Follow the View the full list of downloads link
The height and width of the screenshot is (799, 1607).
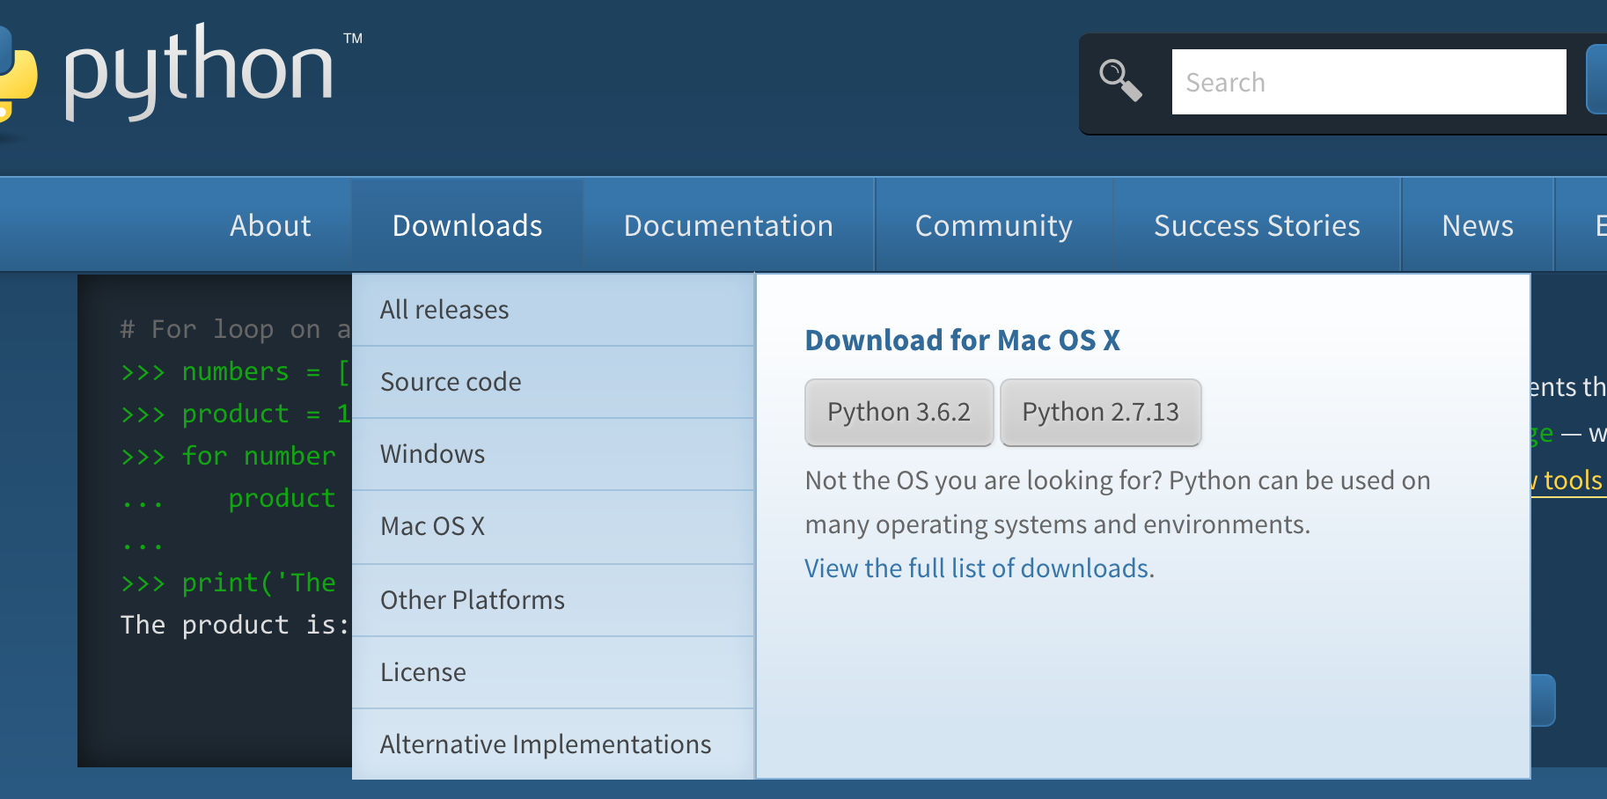coord(979,568)
